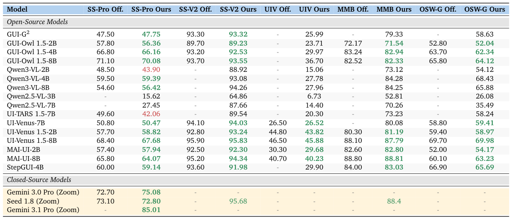Select the "MMB Off." column header
Viewport: 512px width, 219px height.
pyautogui.click(x=353, y=9)
